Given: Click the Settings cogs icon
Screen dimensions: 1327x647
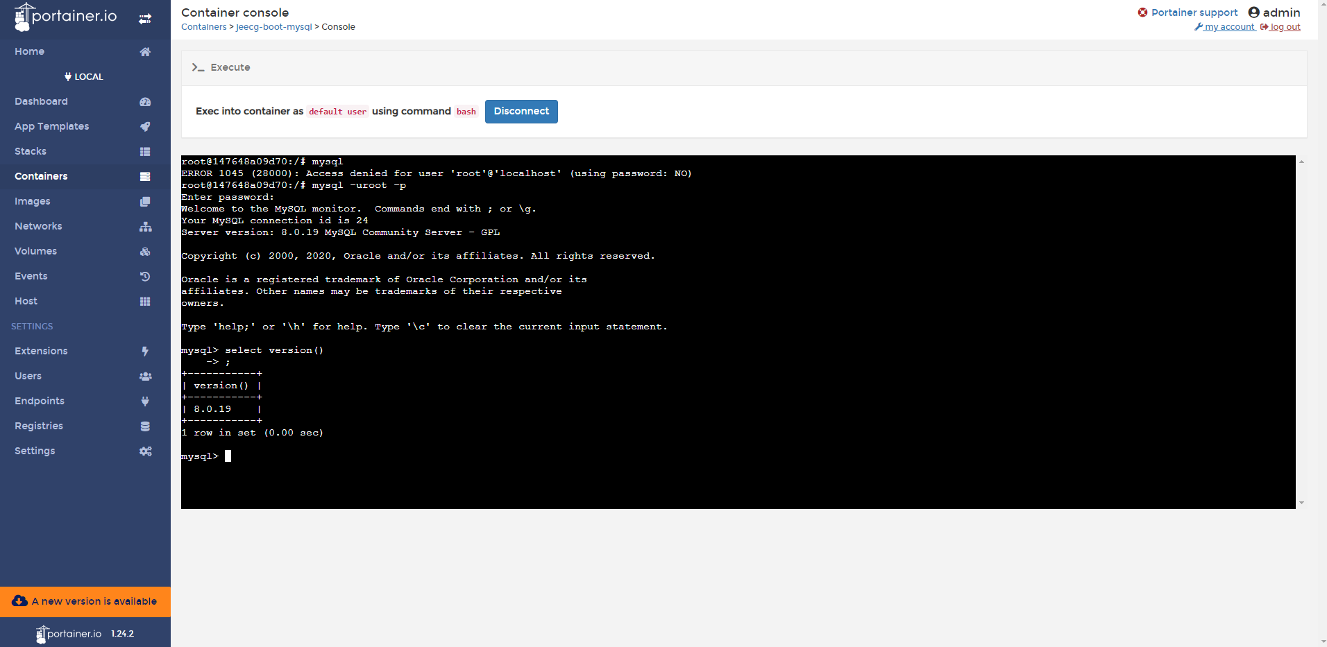Looking at the screenshot, I should click(145, 451).
